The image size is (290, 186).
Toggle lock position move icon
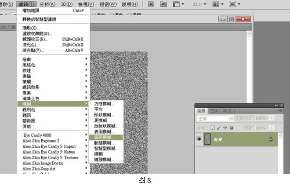[x=225, y=128]
